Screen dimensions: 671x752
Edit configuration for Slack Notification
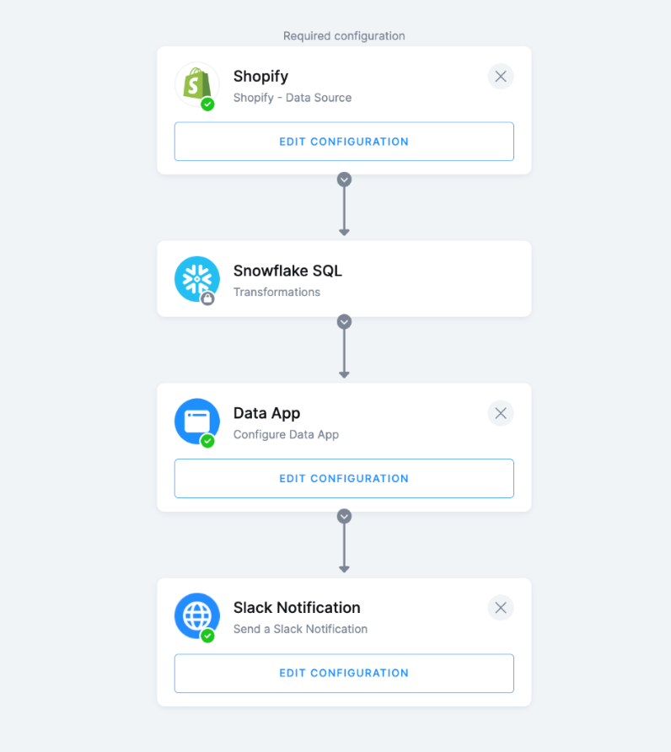344,673
